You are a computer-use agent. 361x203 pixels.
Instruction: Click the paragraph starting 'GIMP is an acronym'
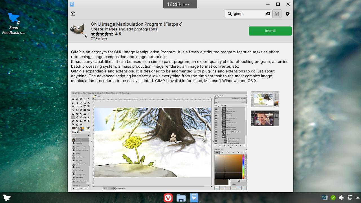pos(175,54)
